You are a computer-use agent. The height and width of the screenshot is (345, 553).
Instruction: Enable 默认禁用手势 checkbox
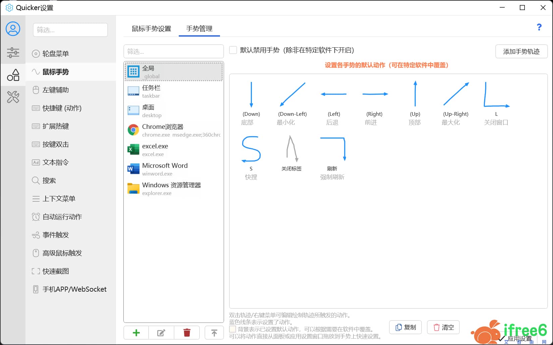233,50
